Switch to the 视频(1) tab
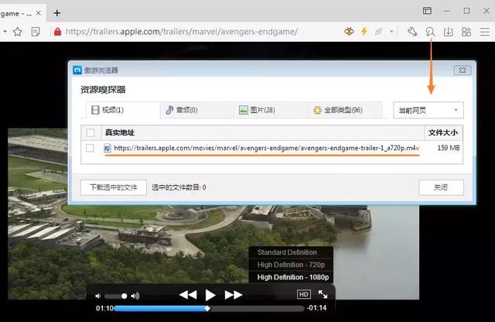 (122, 110)
